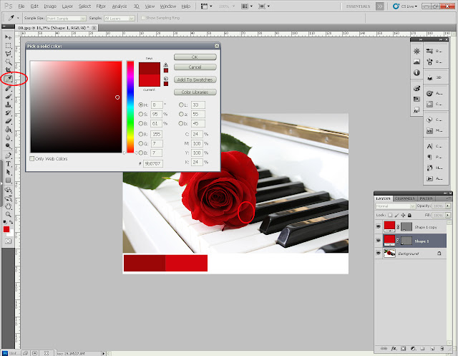Screen dimensions: 458x356
Task: Select the G green radio button
Action: click(x=141, y=143)
